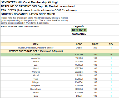The image size is (119, 98).
Task: Click 'Outbox, Photobook, Postcard, Sticker' item cell
Action: 36,48
